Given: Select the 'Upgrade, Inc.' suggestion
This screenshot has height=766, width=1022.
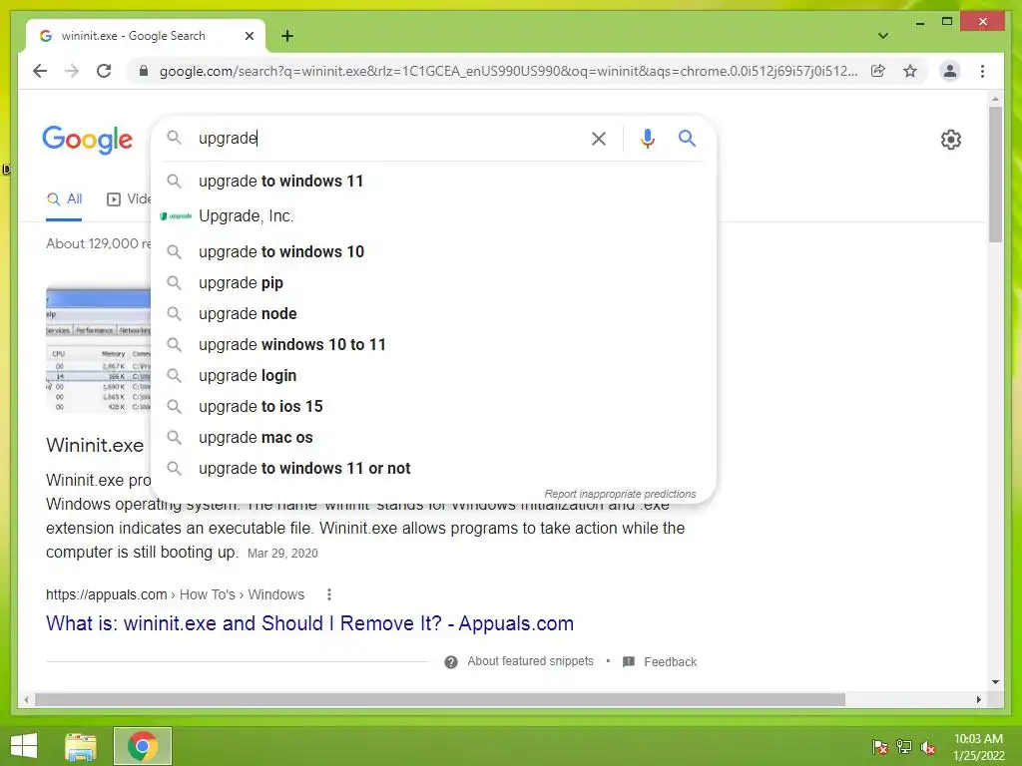Looking at the screenshot, I should coord(433,216).
